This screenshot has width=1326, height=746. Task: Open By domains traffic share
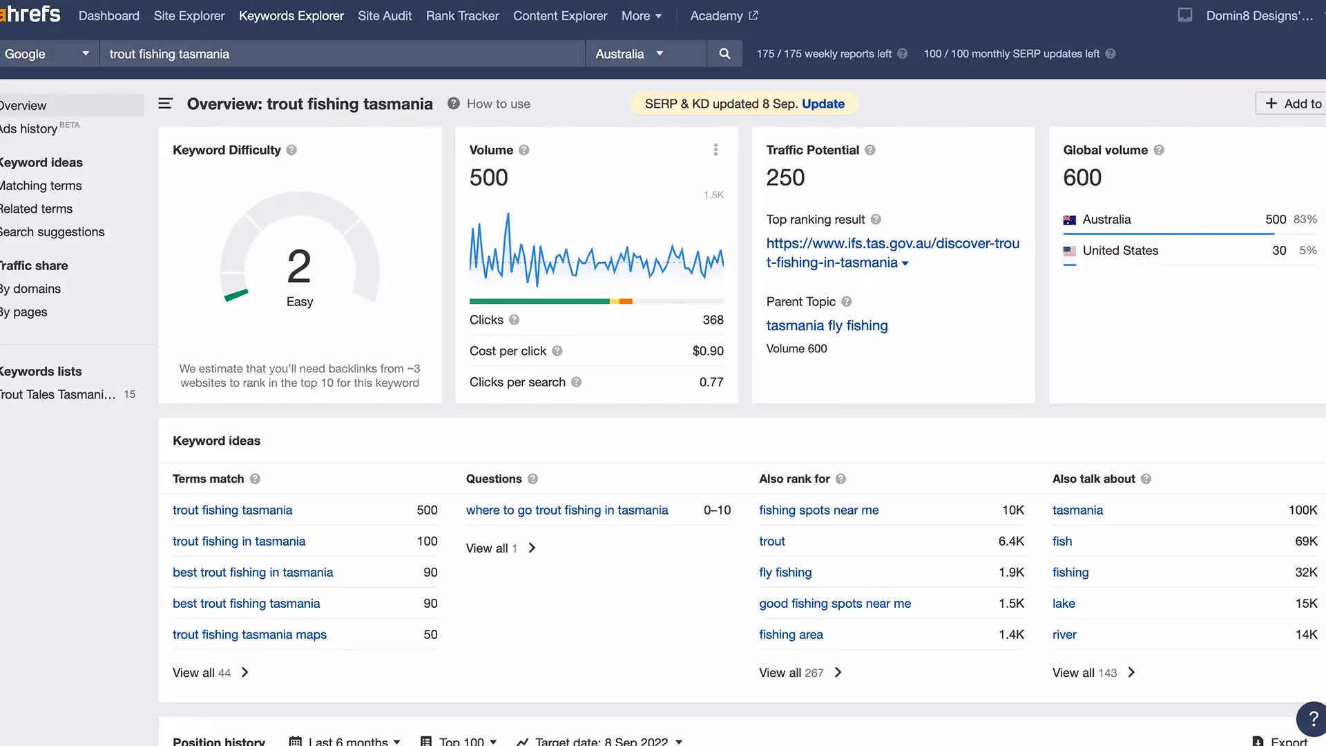coord(30,289)
